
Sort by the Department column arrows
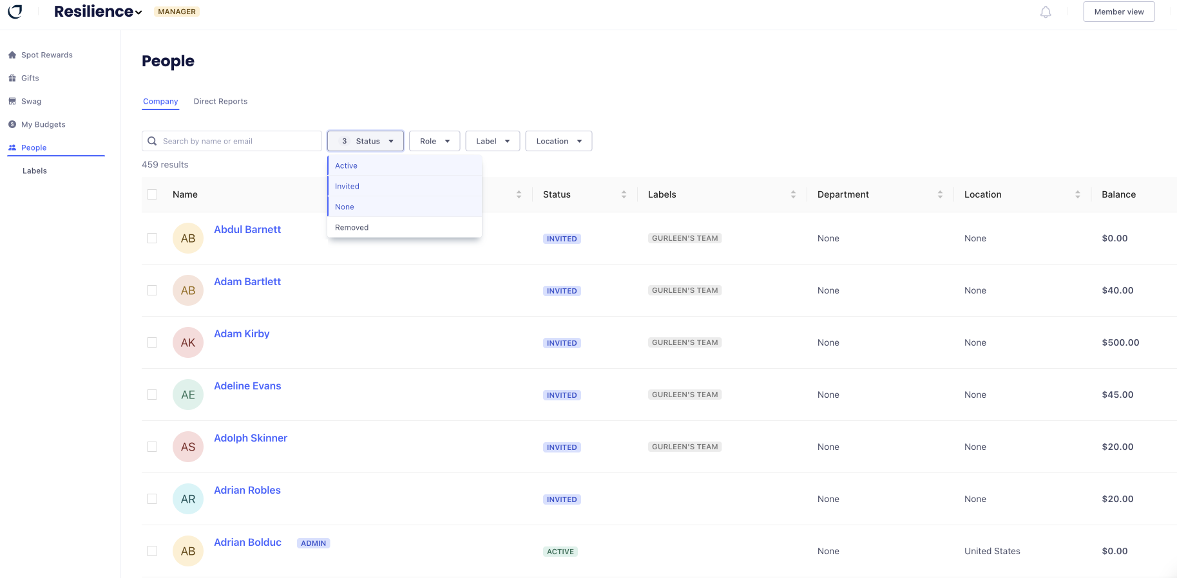[940, 194]
